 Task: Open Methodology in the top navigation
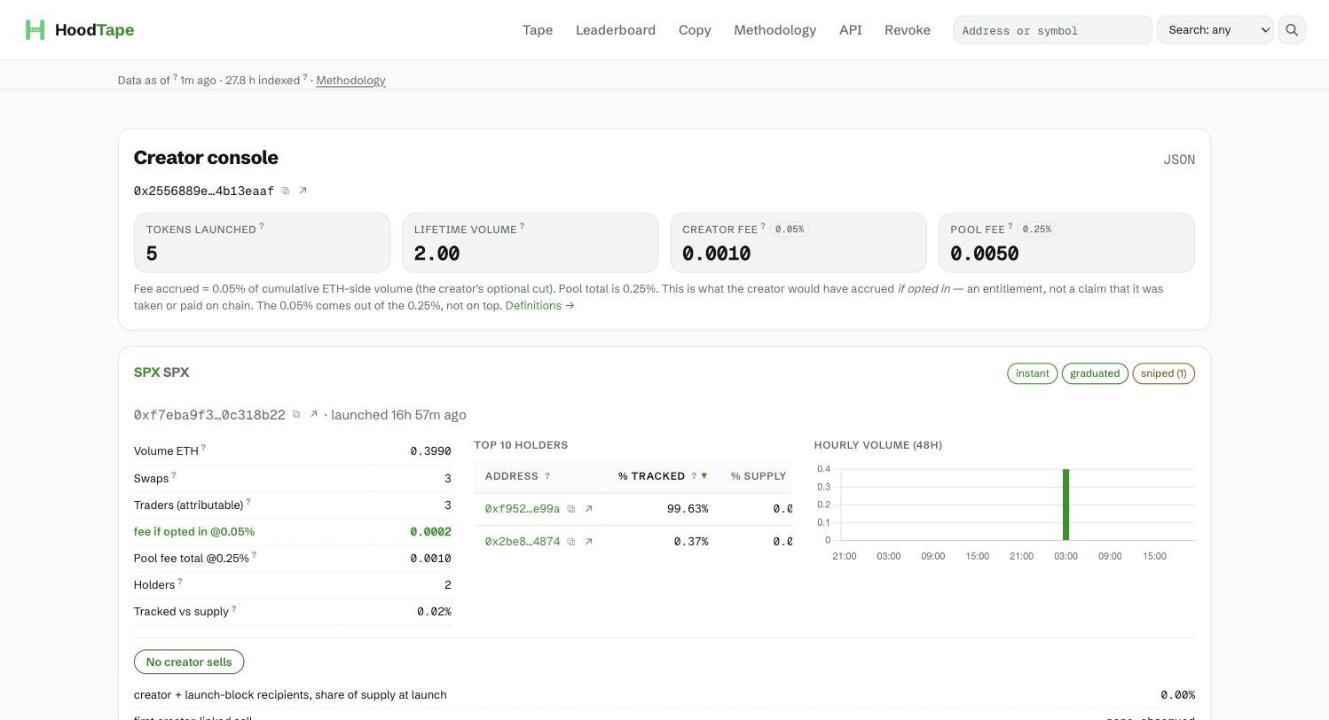point(775,30)
